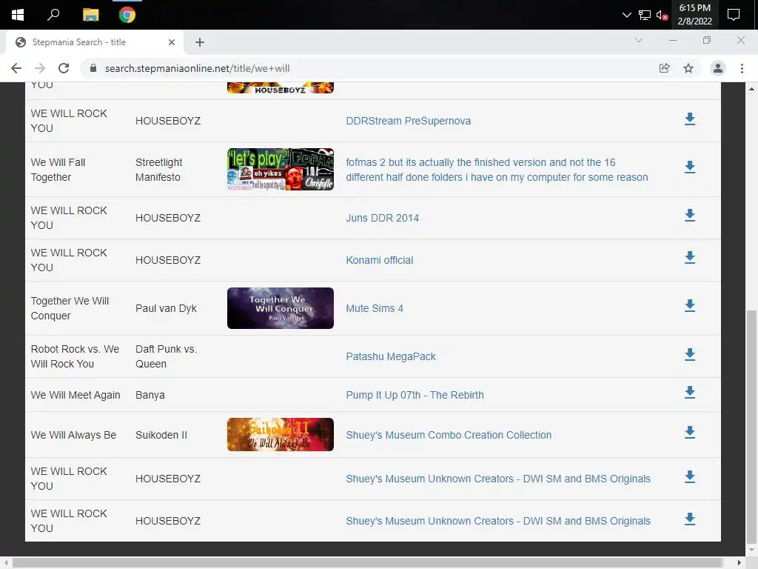Image resolution: width=758 pixels, height=569 pixels.
Task: Open Pump It Up 07th - The Rebirth pack
Action: tap(415, 396)
